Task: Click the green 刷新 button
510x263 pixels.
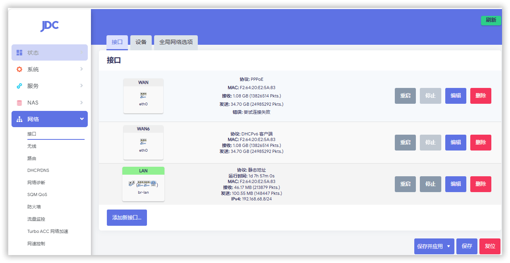Action: [491, 20]
